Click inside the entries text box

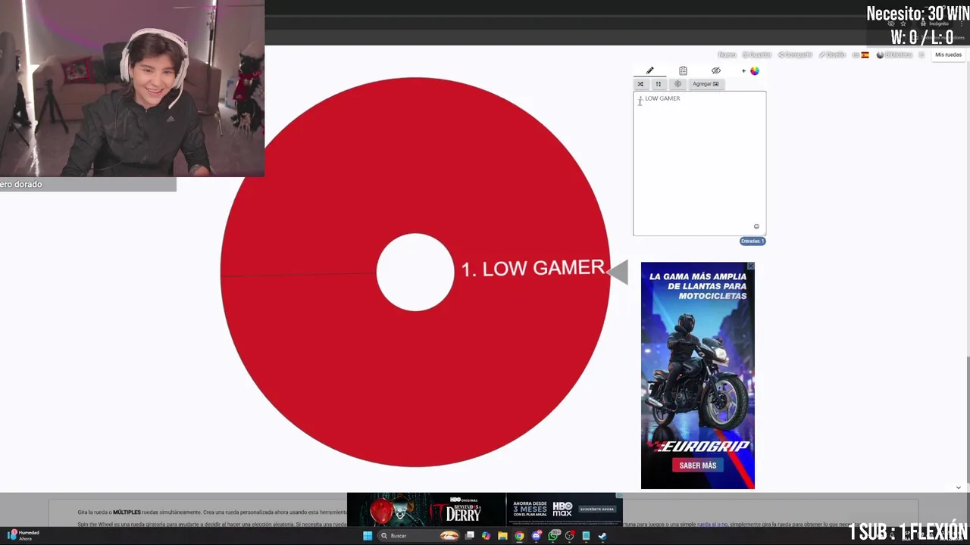click(x=699, y=163)
